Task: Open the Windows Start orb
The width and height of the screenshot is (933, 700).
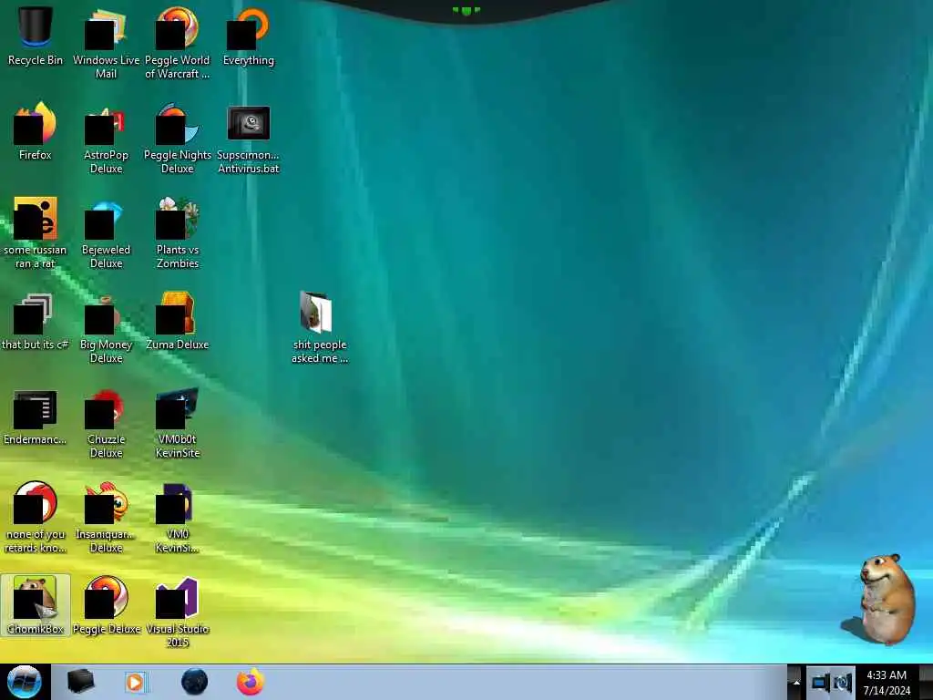Action: (25, 682)
